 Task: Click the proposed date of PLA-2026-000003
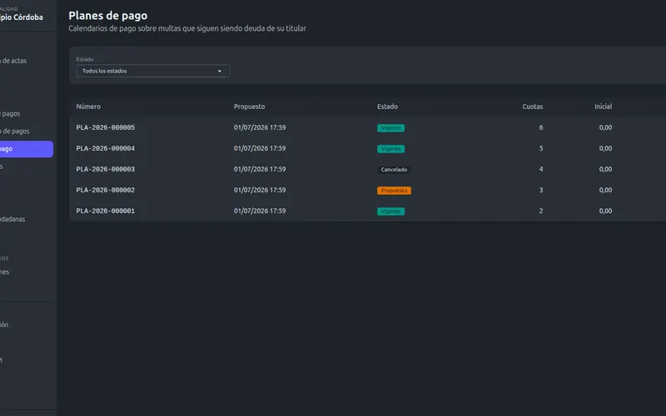260,169
